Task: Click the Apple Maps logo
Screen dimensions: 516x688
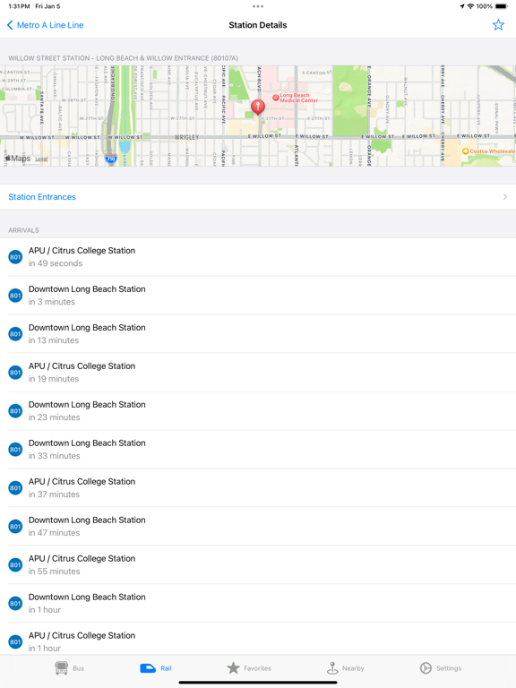Action: point(18,159)
